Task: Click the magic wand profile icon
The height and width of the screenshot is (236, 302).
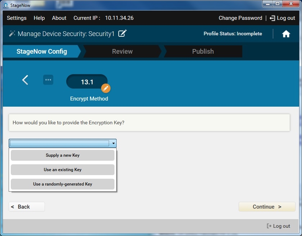Action: click(x=12, y=34)
